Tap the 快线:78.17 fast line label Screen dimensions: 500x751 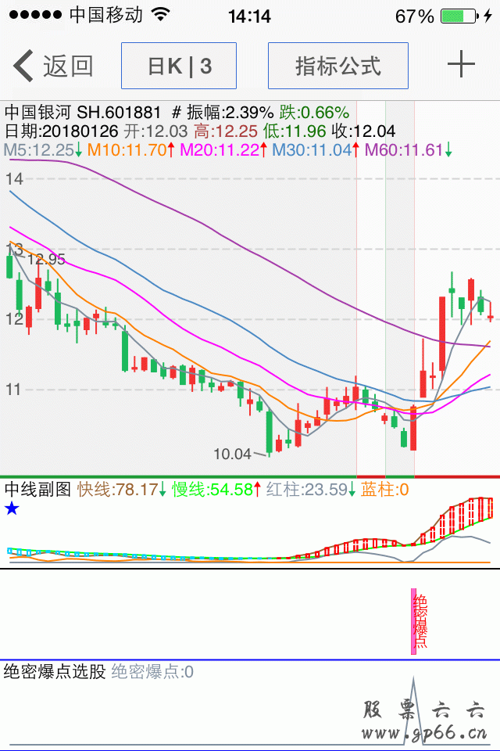pos(116,490)
